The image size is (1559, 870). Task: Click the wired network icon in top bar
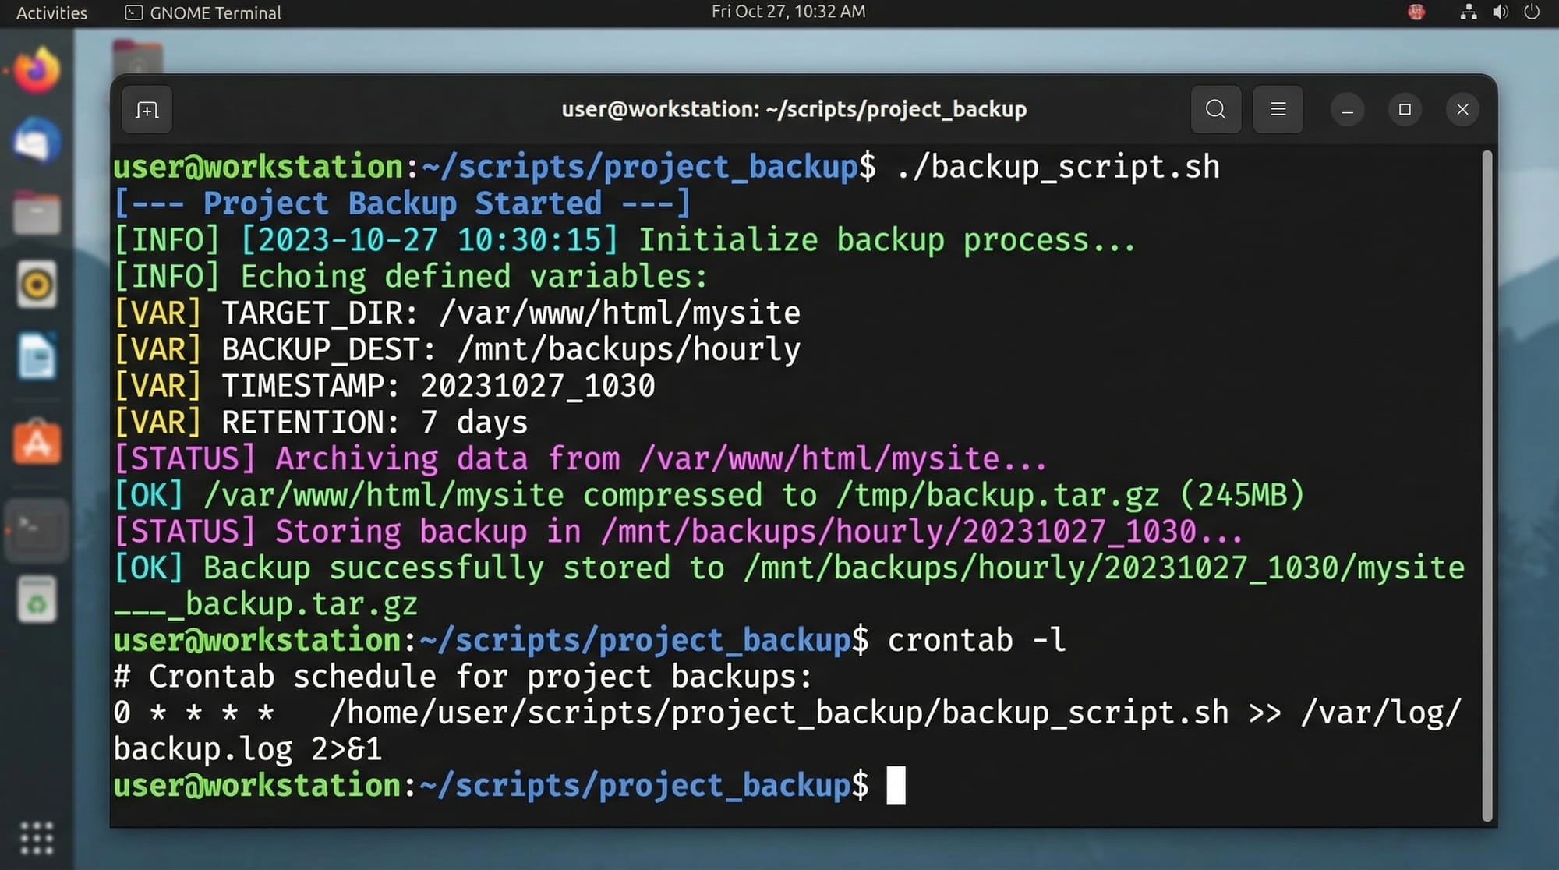click(1468, 12)
